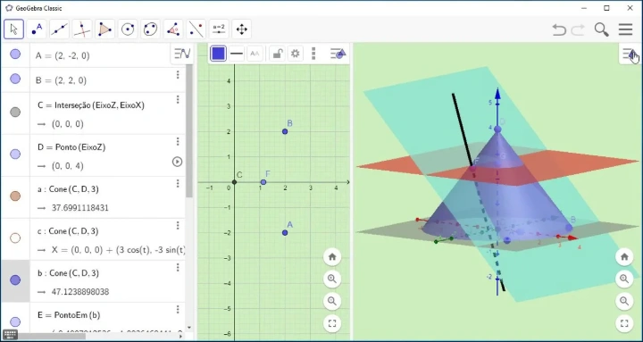This screenshot has height=342, width=643.
Task: Select the Perpendicular Line tool
Action: pyautogui.click(x=82, y=29)
